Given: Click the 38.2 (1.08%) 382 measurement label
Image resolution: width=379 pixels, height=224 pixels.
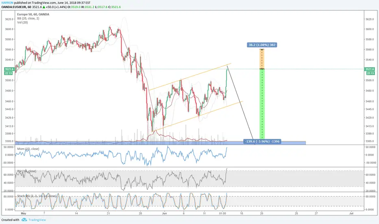Looking at the screenshot, I should pyautogui.click(x=262, y=45).
